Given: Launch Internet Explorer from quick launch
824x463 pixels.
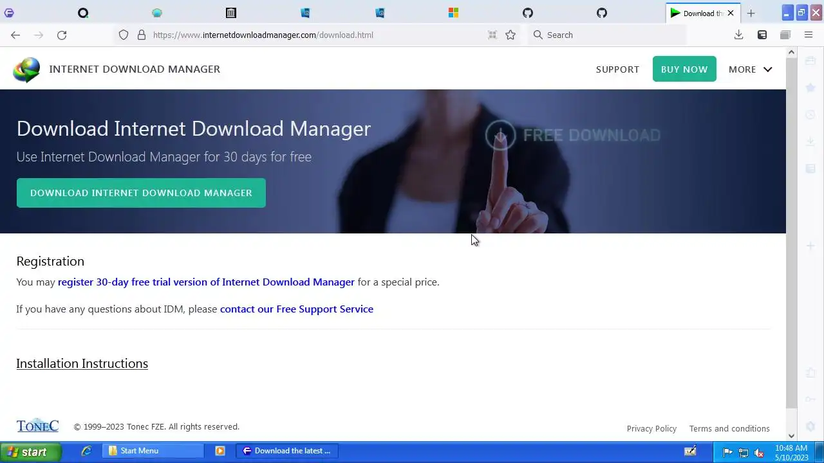Looking at the screenshot, I should tap(86, 451).
